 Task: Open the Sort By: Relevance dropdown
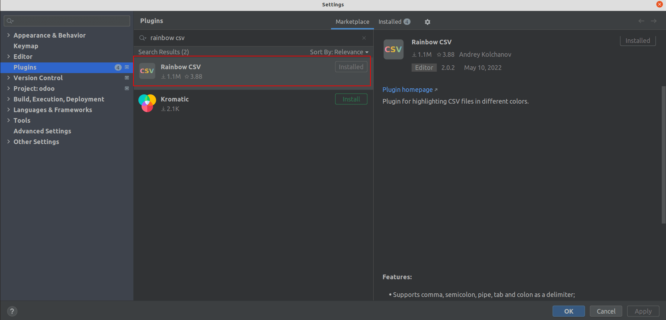[339, 52]
